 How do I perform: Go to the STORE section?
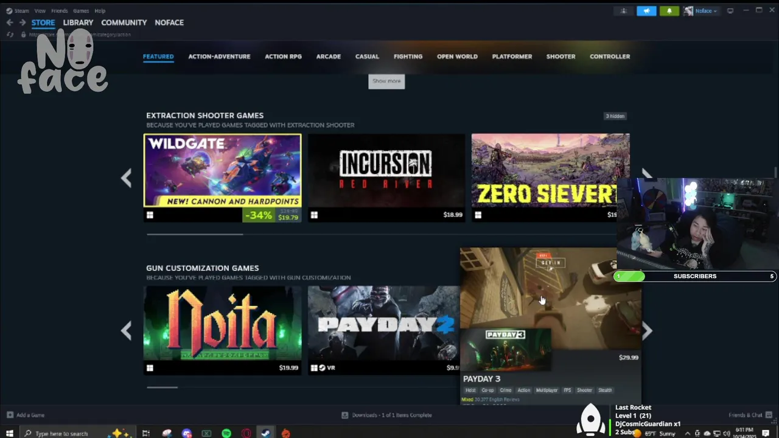click(43, 23)
